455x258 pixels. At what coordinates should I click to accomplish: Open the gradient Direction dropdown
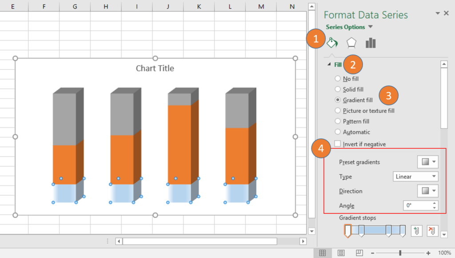point(428,191)
